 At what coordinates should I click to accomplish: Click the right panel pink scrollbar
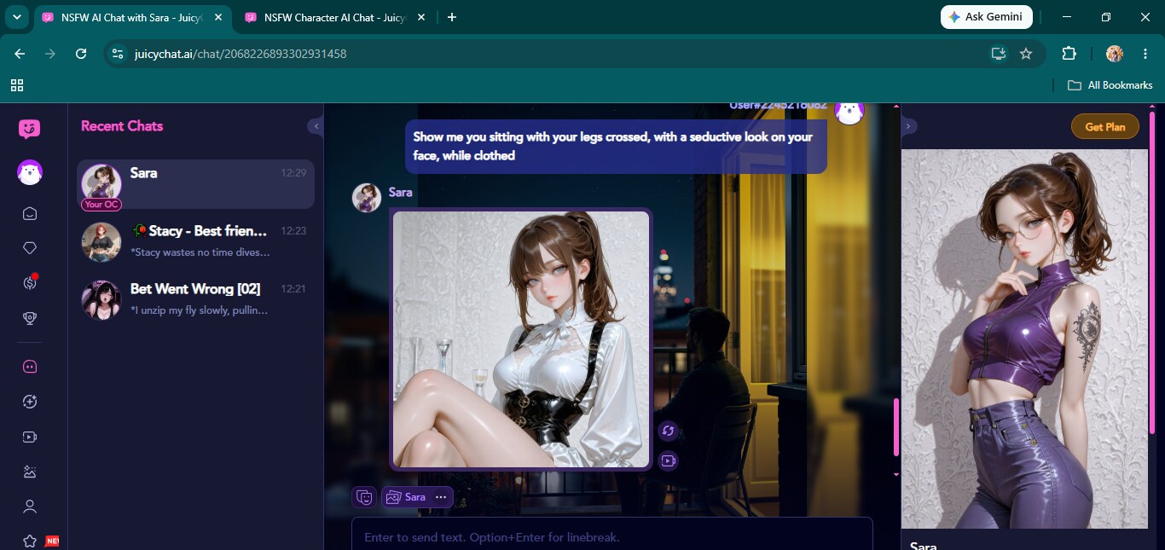tap(1152, 273)
